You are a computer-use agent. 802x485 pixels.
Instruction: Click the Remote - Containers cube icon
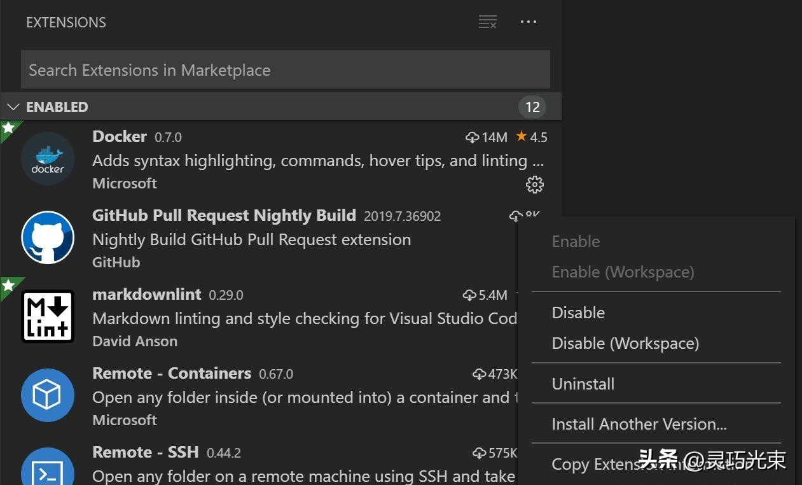click(x=48, y=395)
